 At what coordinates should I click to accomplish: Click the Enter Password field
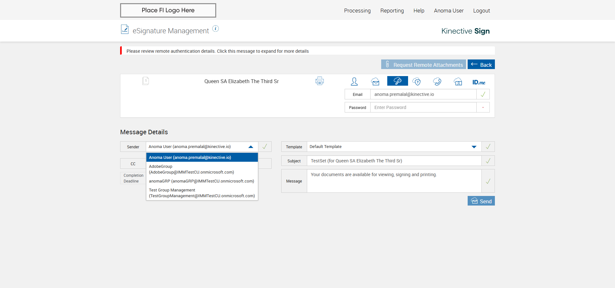point(423,107)
